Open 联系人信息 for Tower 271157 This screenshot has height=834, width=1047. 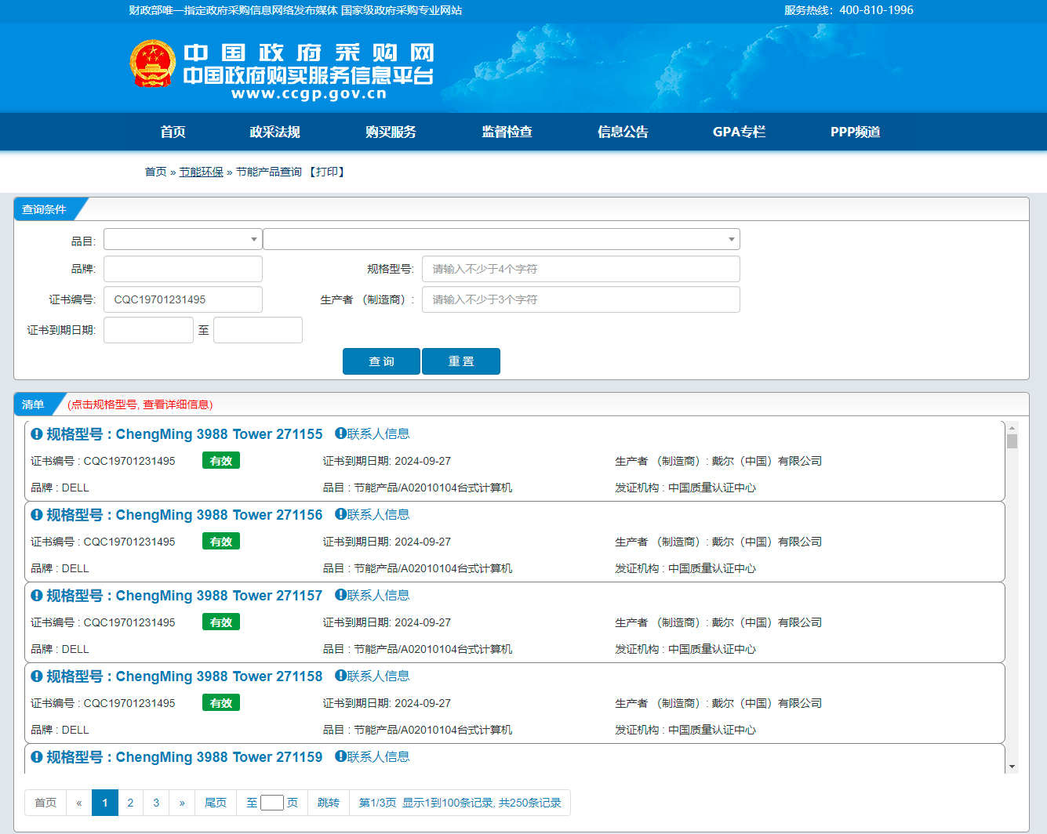378,595
